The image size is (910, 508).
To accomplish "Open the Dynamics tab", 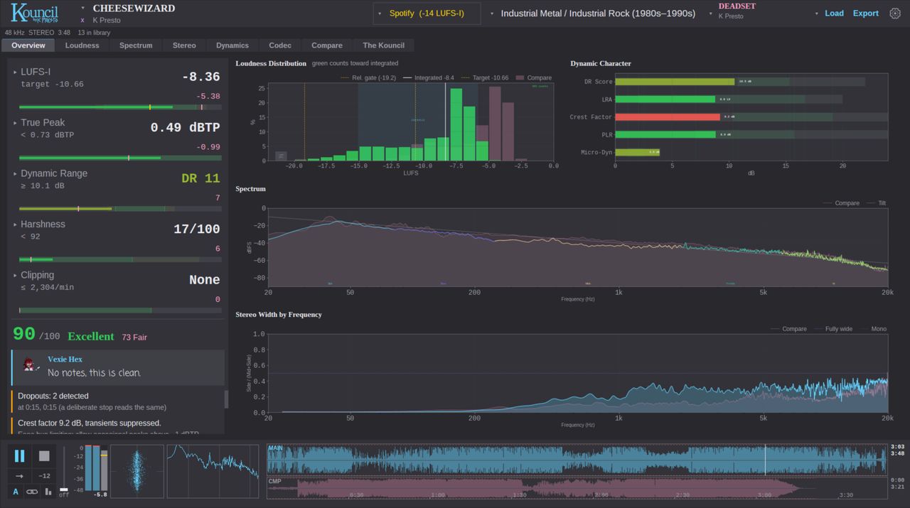I will point(232,45).
